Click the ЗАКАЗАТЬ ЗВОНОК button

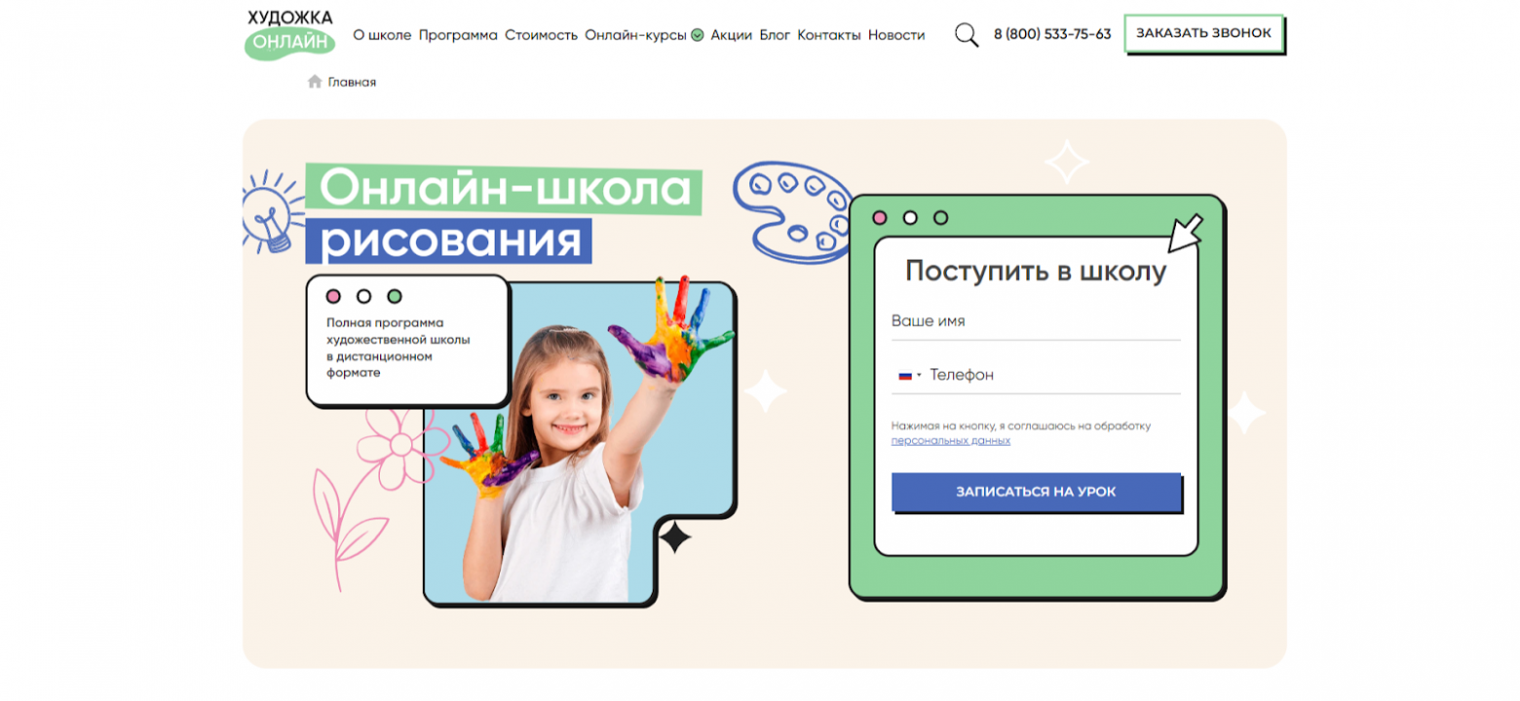[1204, 33]
